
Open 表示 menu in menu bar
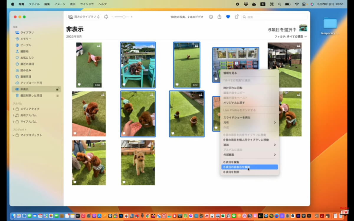(x=73, y=4)
